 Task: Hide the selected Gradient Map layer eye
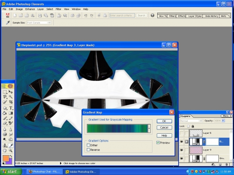click(181, 142)
